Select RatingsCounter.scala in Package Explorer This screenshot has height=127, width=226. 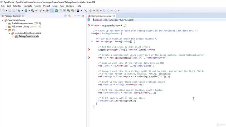[x=29, y=36]
